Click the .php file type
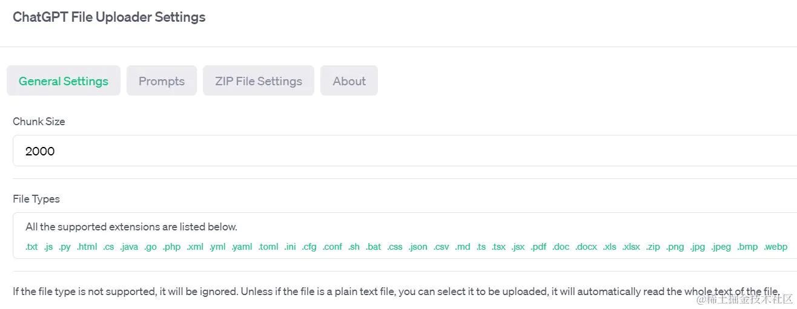This screenshot has height=309, width=797. click(x=172, y=247)
